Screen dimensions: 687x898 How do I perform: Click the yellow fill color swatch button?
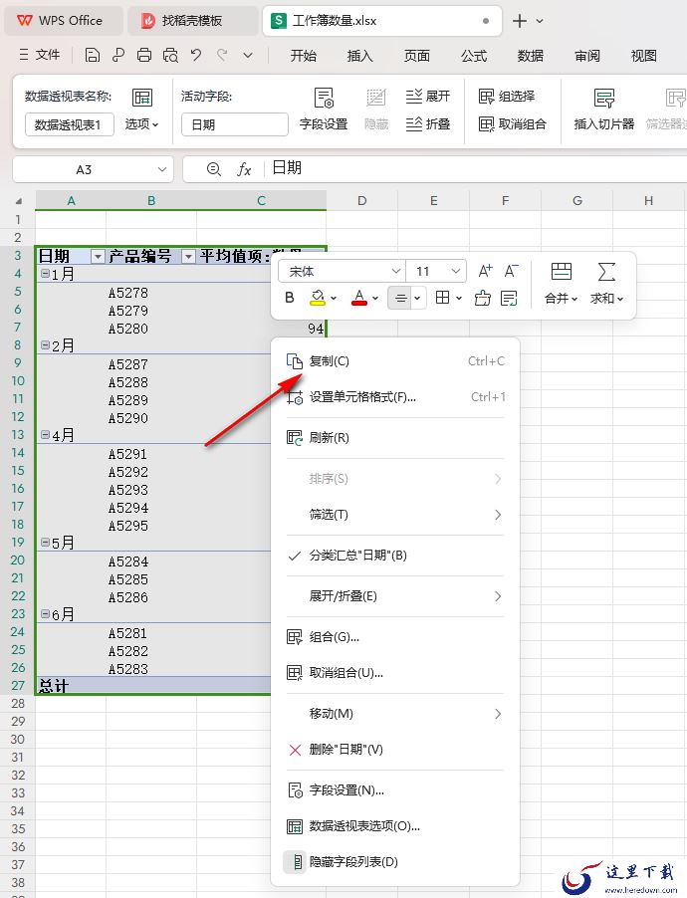[x=317, y=298]
